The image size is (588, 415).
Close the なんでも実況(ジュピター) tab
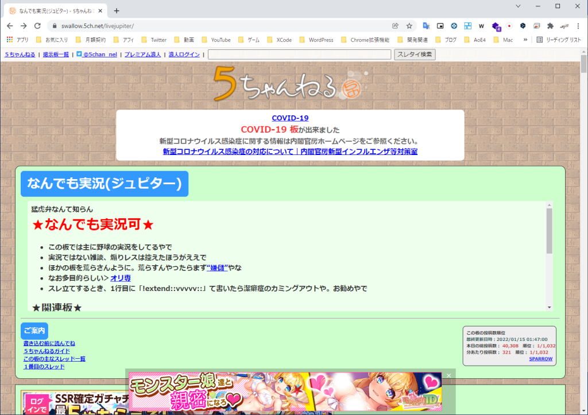[x=100, y=11]
